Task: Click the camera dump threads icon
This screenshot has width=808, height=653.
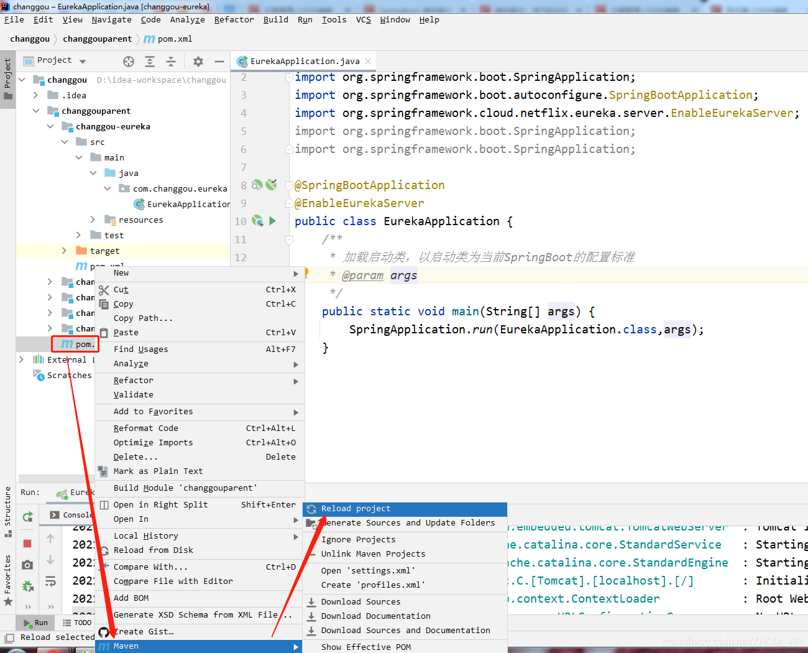Action: point(27,565)
